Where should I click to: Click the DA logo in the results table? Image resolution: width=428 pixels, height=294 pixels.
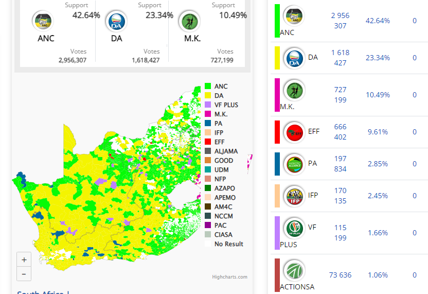(294, 58)
